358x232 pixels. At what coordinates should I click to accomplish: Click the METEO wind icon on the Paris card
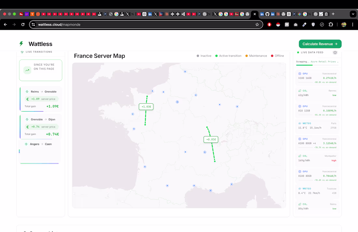click(x=300, y=123)
